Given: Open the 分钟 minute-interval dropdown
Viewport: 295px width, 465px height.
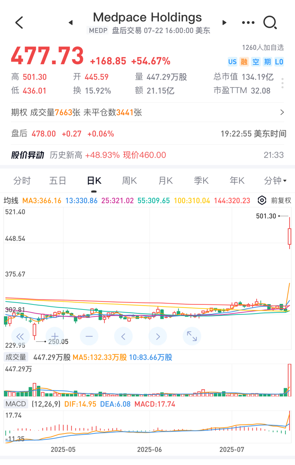Looking at the screenshot, I should (x=275, y=181).
